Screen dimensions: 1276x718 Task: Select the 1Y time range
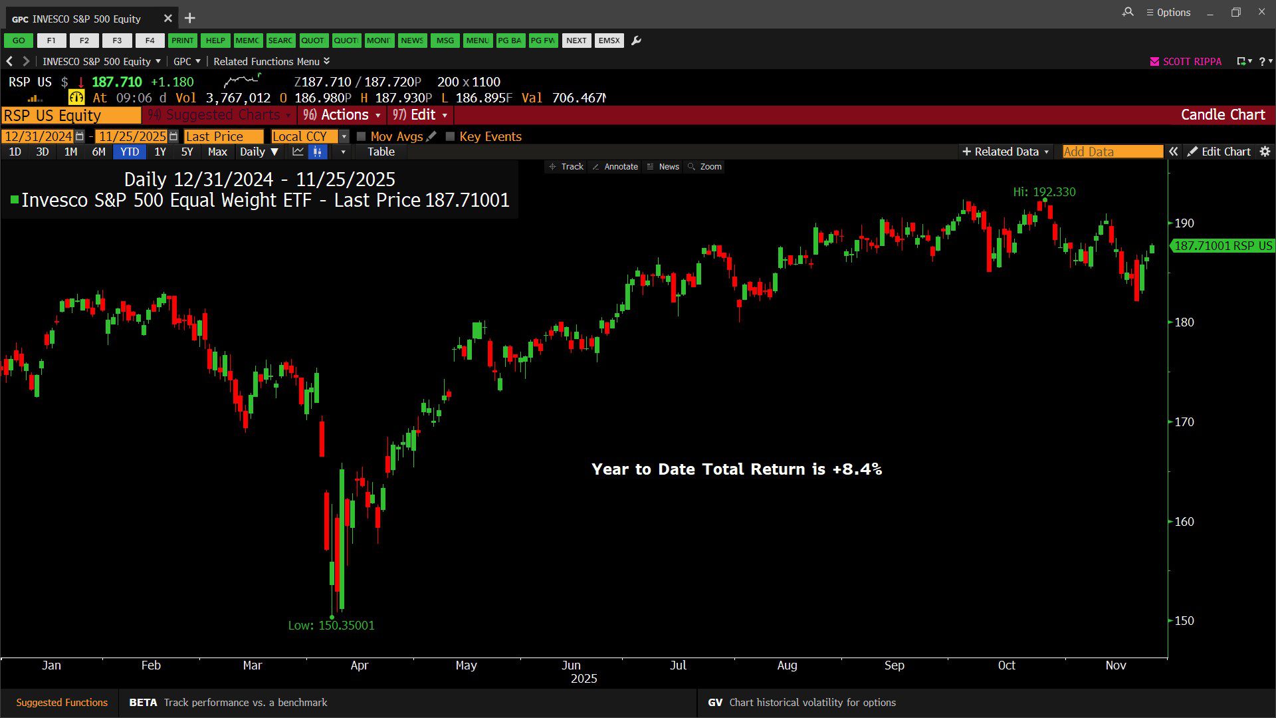tap(160, 152)
